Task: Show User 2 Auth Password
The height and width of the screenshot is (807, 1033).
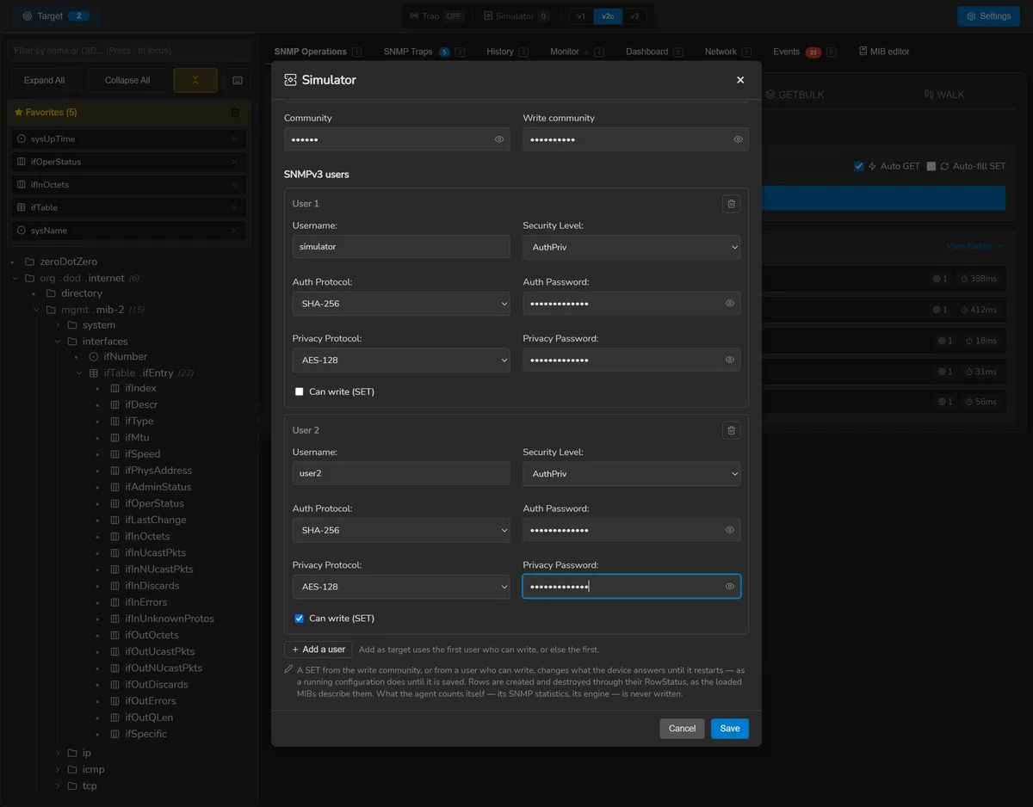Action: tap(729, 530)
